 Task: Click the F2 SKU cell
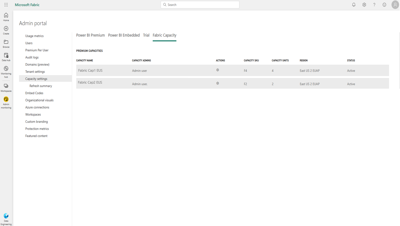click(x=245, y=84)
